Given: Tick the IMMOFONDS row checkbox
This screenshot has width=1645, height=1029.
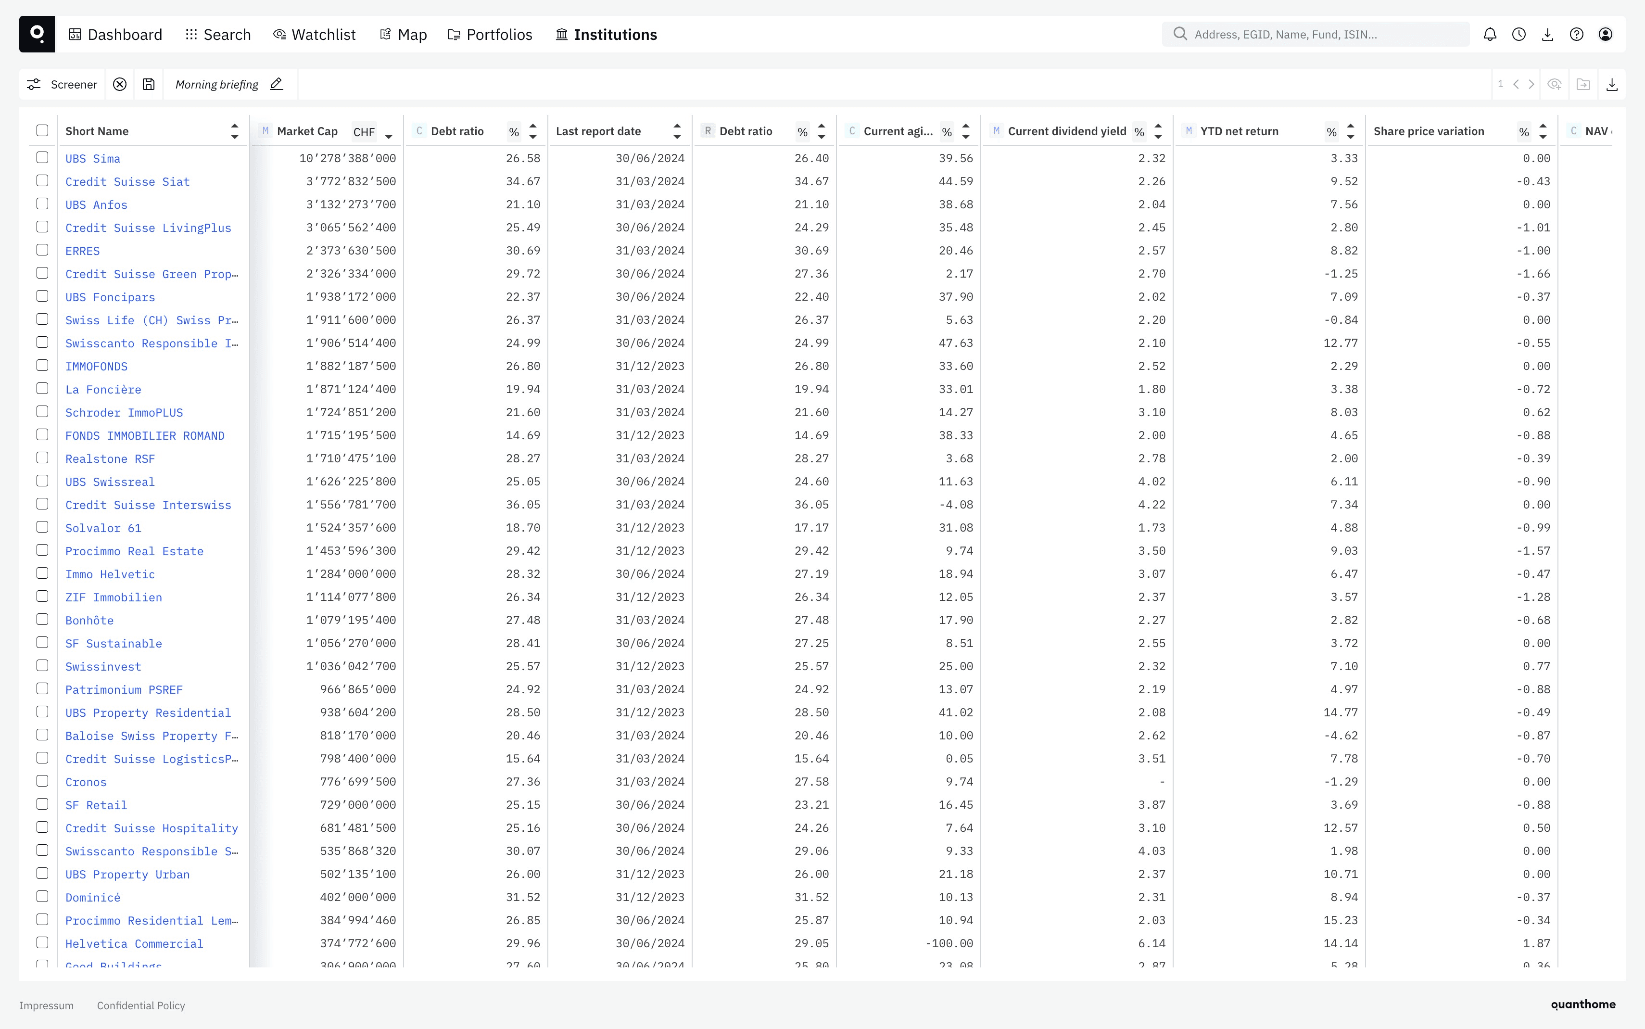Looking at the screenshot, I should click(x=42, y=366).
